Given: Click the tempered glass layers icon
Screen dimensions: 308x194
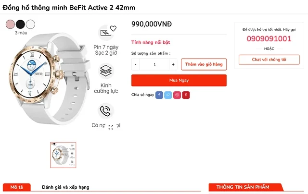Looking at the screenshot, I should pos(105,72).
